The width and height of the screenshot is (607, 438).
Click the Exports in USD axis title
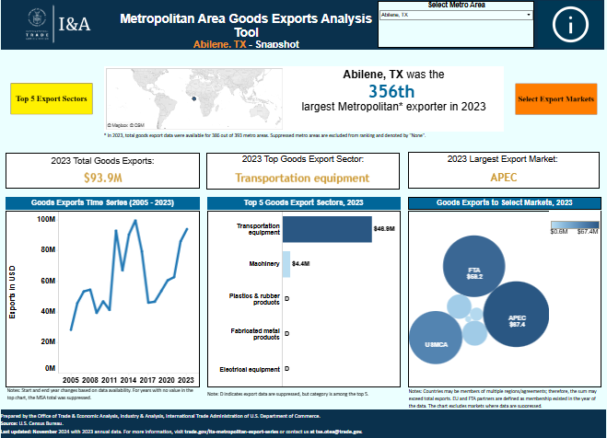[x=12, y=293]
